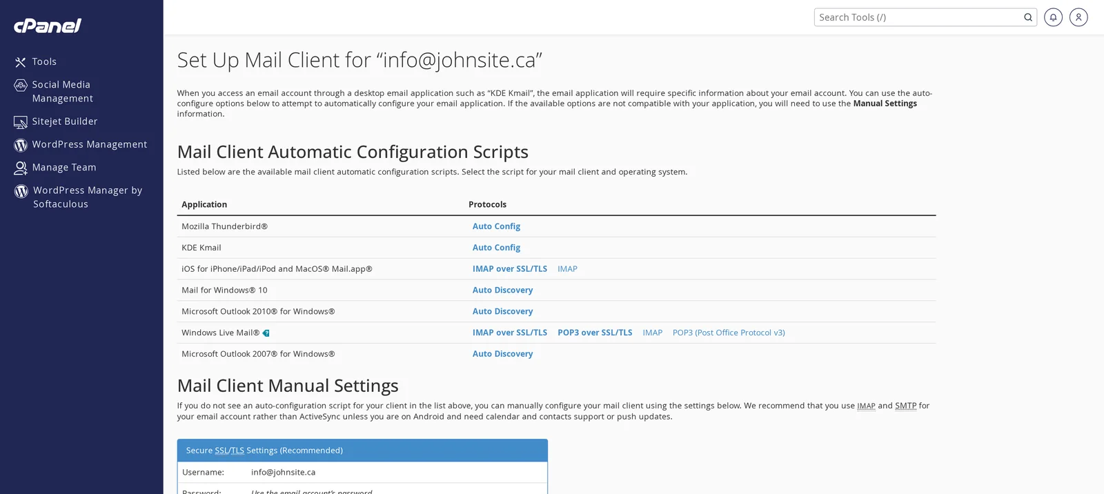This screenshot has height=494, width=1104.
Task: Click the underlined IMAP abbreviation
Action: point(866,406)
